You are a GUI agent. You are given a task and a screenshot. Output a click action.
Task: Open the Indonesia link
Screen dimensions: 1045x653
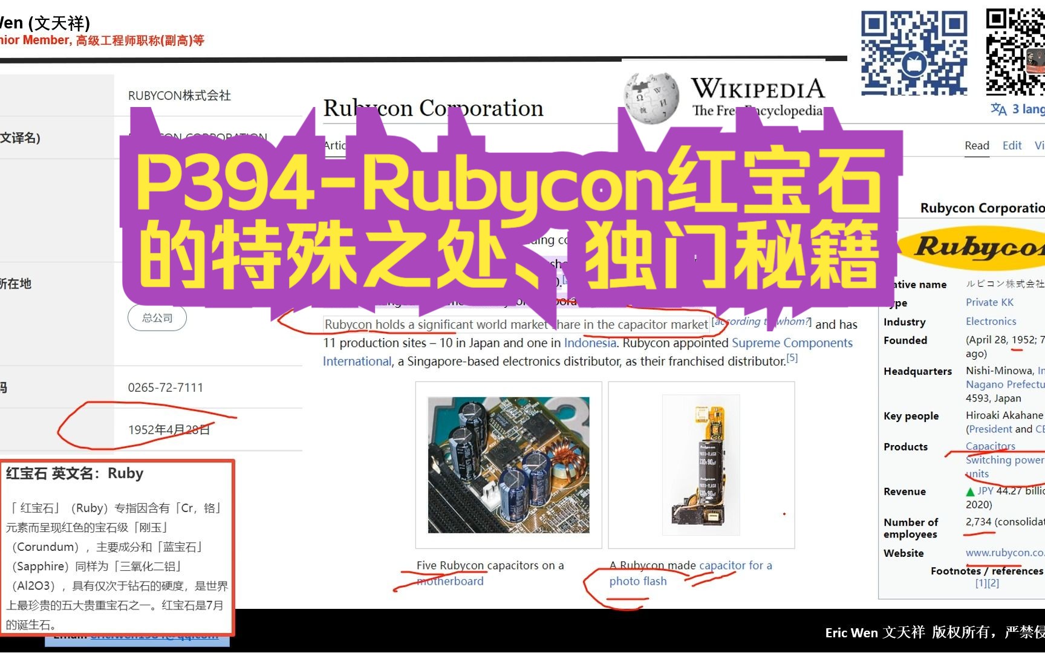[x=590, y=343]
